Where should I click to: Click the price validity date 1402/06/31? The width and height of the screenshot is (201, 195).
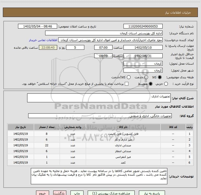(x=143, y=56)
